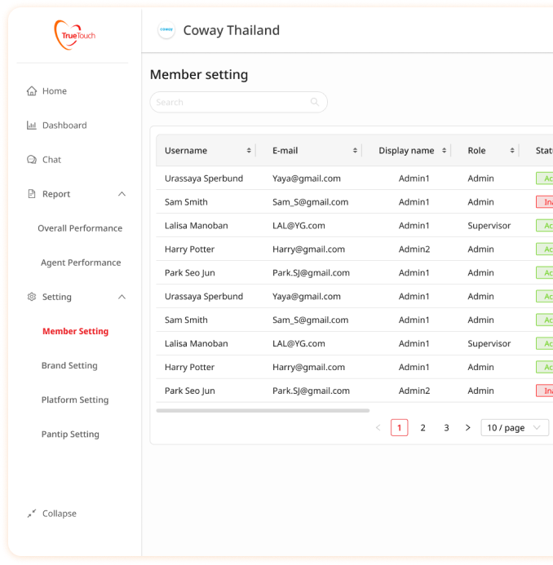Open Overall Performance report

[80, 228]
